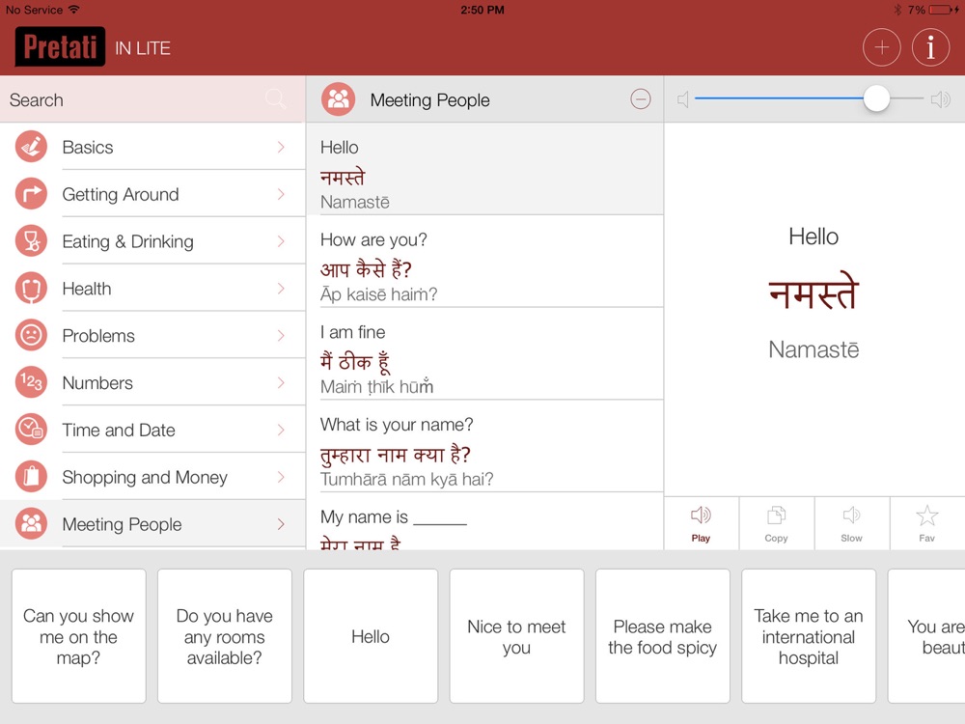
Task: Select the Hello phrase row in list
Action: 485,169
